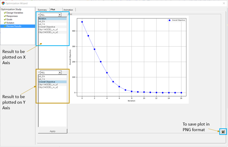Open the X axis ALL dropdown
This screenshot has height=147, width=228.
(x=60, y=15)
